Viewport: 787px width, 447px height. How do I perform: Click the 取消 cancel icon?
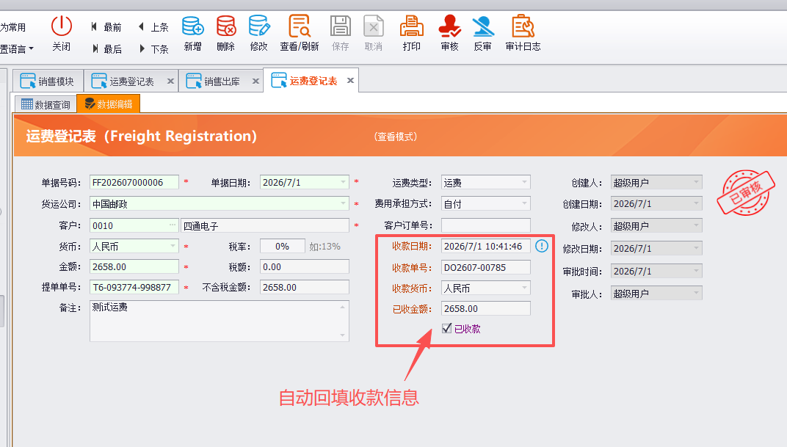[374, 26]
